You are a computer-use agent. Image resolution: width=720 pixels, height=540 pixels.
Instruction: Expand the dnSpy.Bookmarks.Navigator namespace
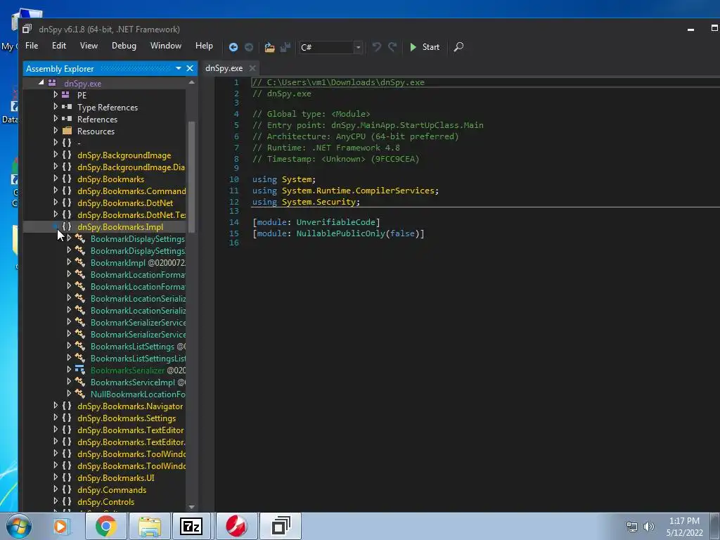[56, 406]
